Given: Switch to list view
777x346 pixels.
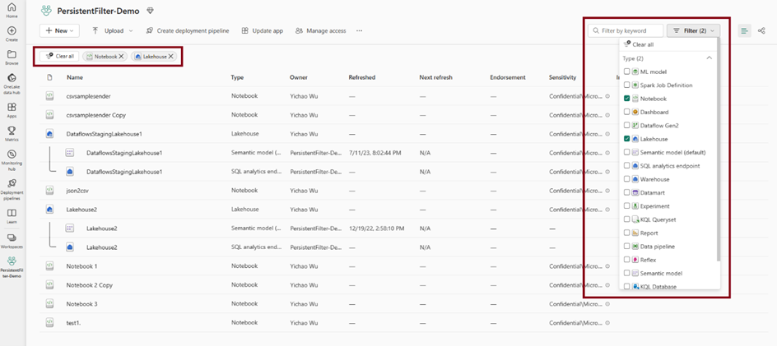Looking at the screenshot, I should coord(744,30).
